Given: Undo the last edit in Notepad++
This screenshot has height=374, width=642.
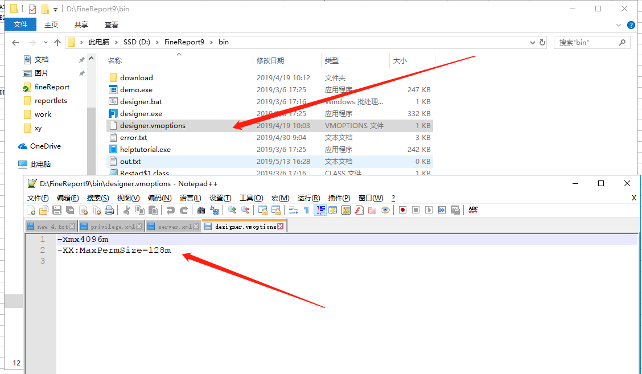Looking at the screenshot, I should tap(170, 210).
